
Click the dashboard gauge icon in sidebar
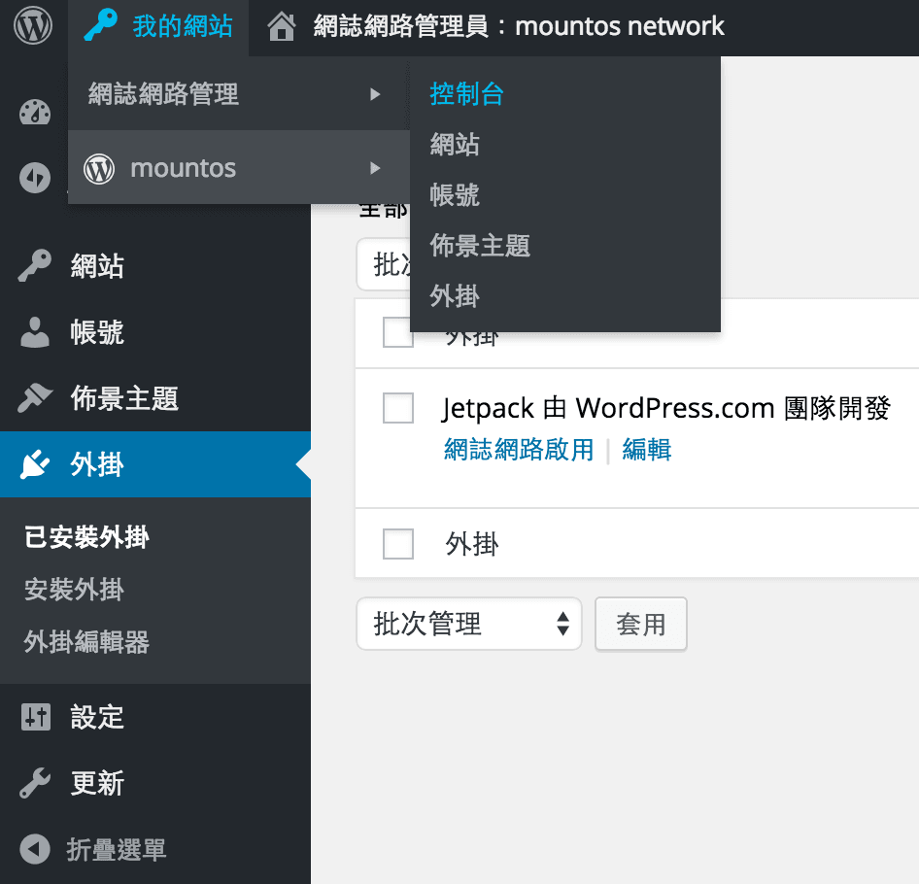coord(35,112)
